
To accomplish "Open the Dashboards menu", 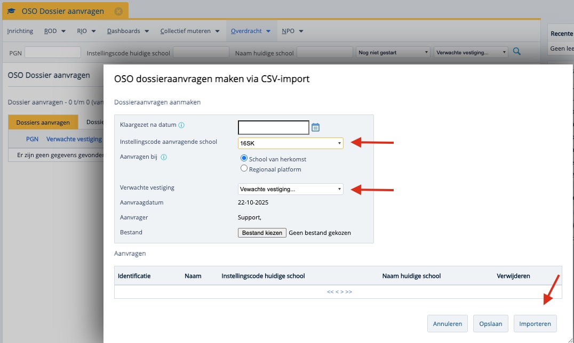I will (x=128, y=31).
